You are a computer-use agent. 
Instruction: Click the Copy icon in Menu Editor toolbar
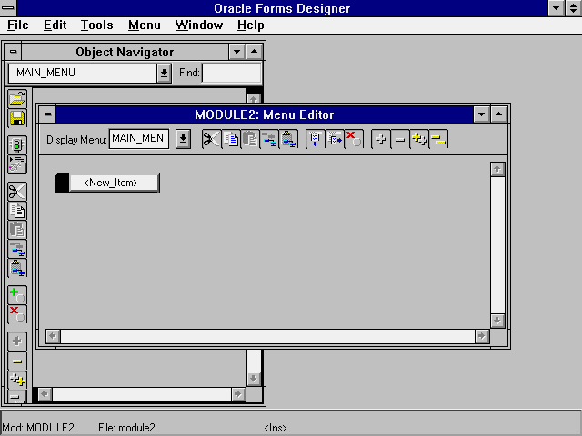[x=231, y=139]
